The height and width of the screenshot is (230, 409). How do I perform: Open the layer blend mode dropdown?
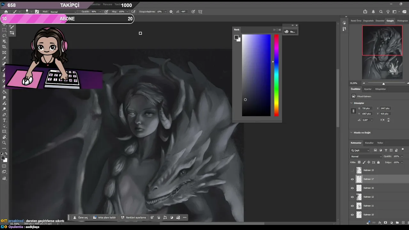[x=366, y=157]
